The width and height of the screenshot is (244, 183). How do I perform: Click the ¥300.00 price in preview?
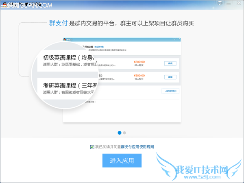(139, 62)
